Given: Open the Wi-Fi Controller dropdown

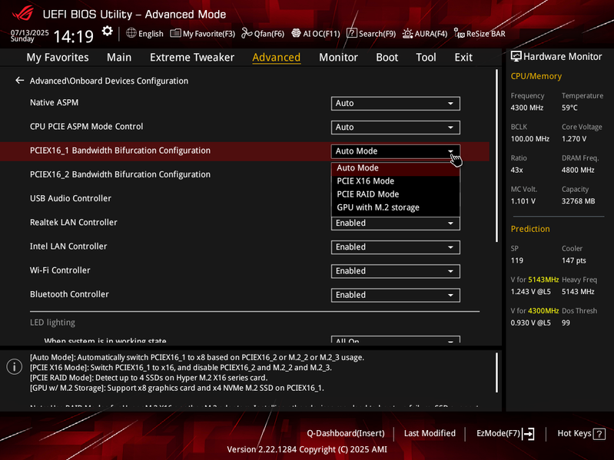Looking at the screenshot, I should 396,271.
